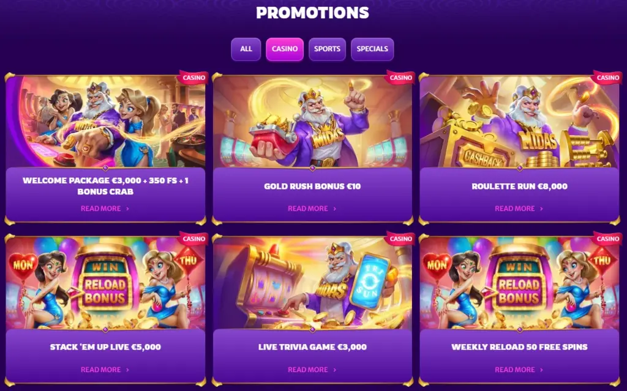Image resolution: width=627 pixels, height=391 pixels.
Task: Click the Gold Rush Bonus €10 title
Action: pyautogui.click(x=312, y=186)
